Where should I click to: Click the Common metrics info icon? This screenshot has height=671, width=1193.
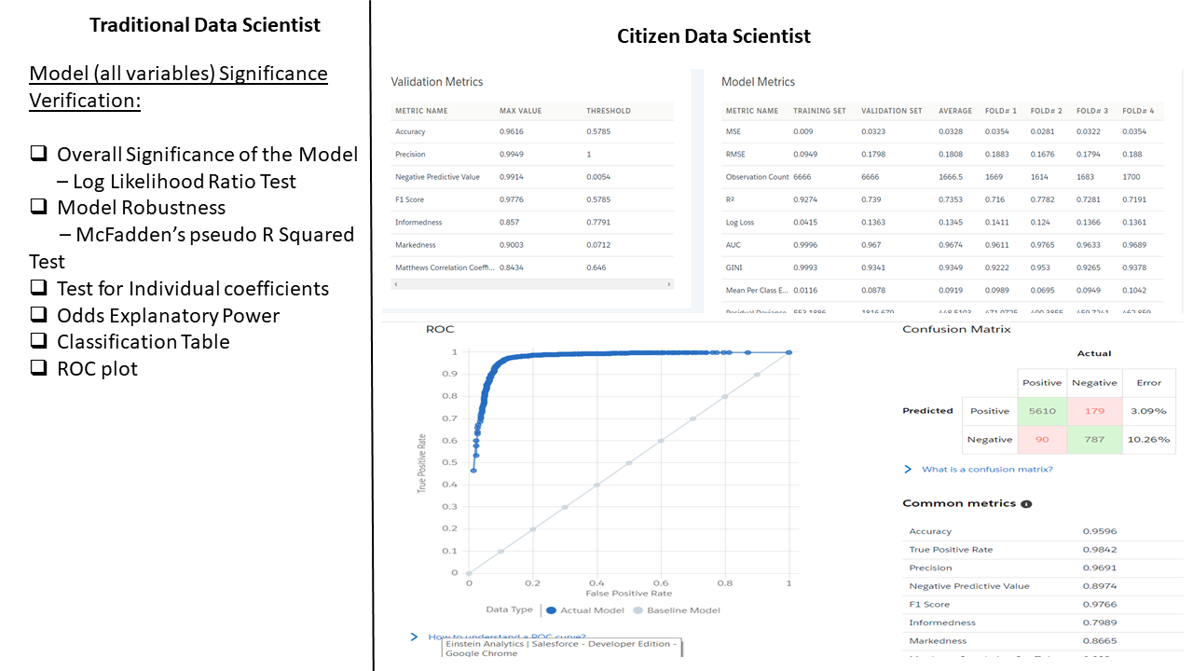point(1026,504)
